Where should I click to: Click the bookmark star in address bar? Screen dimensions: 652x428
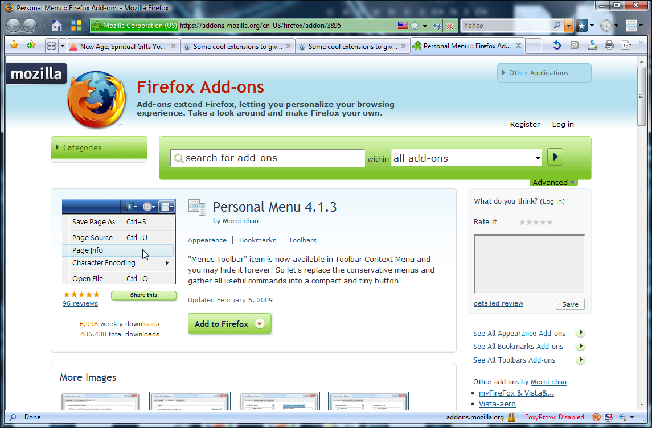pyautogui.click(x=415, y=26)
